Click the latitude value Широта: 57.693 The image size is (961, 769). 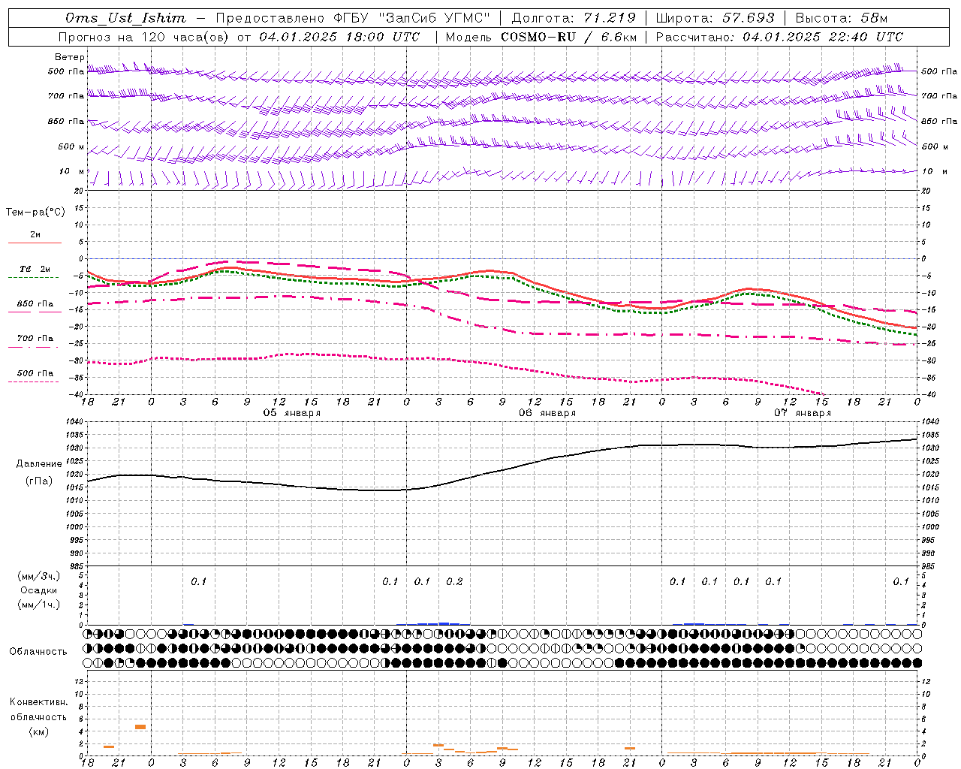(715, 18)
